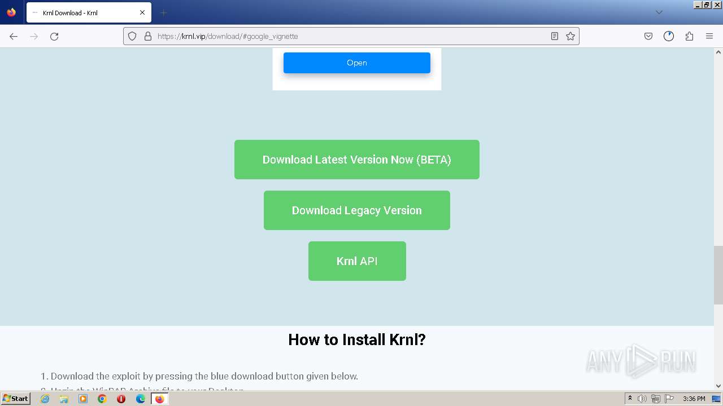Reload the current page
This screenshot has height=406, width=723.
tap(54, 36)
